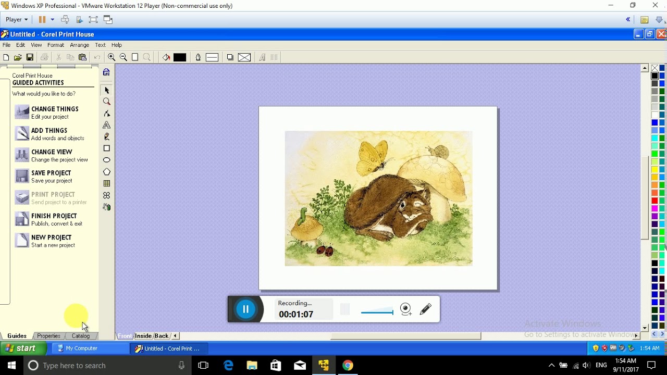
Task: Select the freehand paint tool
Action: [x=107, y=136]
